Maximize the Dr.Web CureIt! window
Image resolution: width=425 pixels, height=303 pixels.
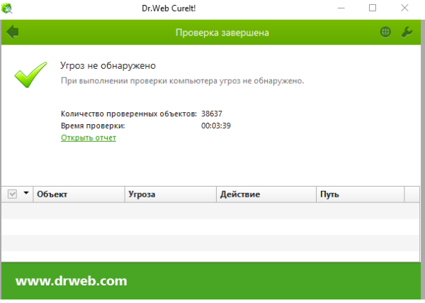pos(373,8)
